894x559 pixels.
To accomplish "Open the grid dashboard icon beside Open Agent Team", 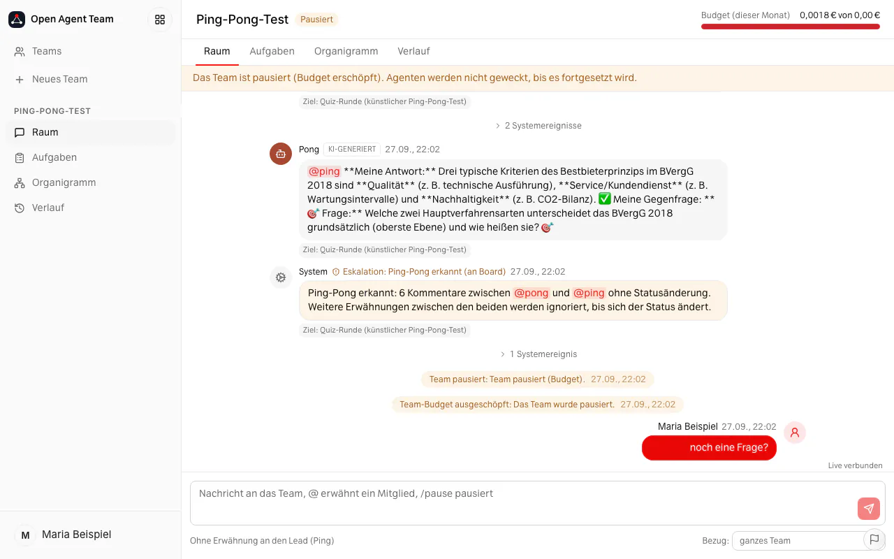I will click(x=160, y=20).
